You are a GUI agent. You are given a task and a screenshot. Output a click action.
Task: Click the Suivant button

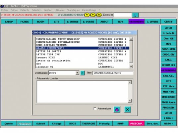41,124
